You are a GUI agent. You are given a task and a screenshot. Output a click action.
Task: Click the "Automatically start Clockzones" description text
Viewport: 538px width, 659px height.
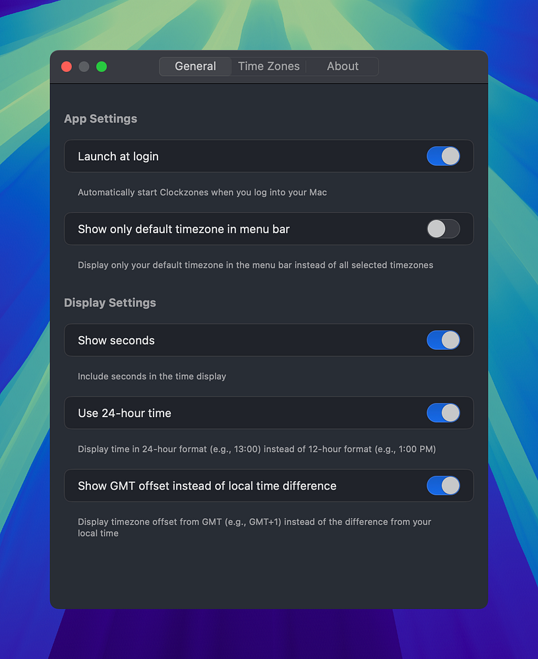coord(202,192)
